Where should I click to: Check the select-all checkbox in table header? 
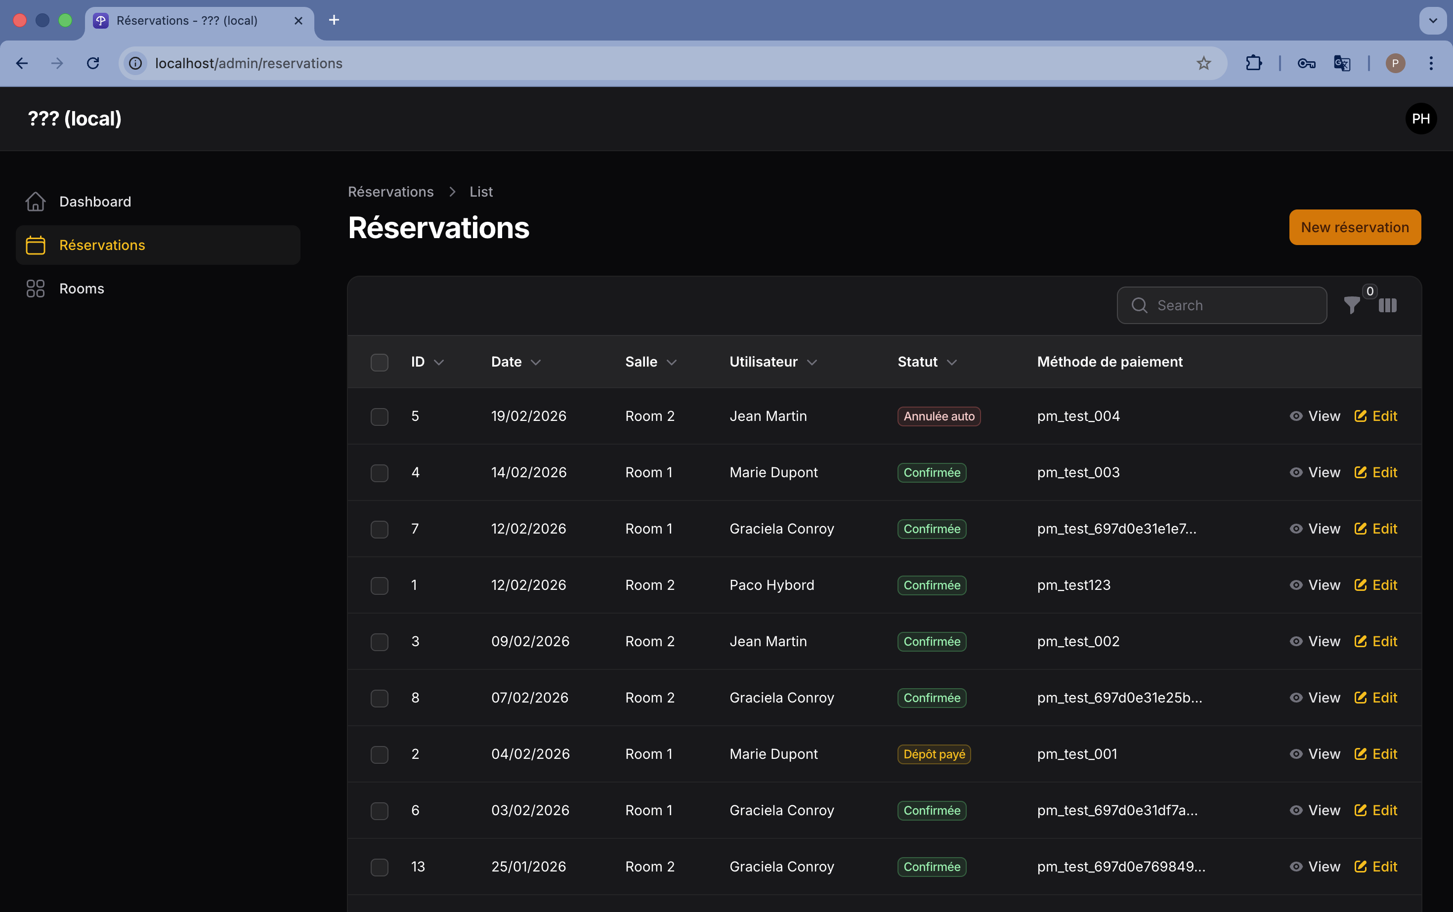click(x=379, y=362)
